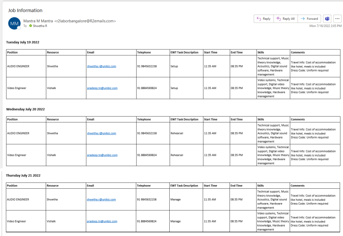Click the Job Information subject heading

[25, 10]
